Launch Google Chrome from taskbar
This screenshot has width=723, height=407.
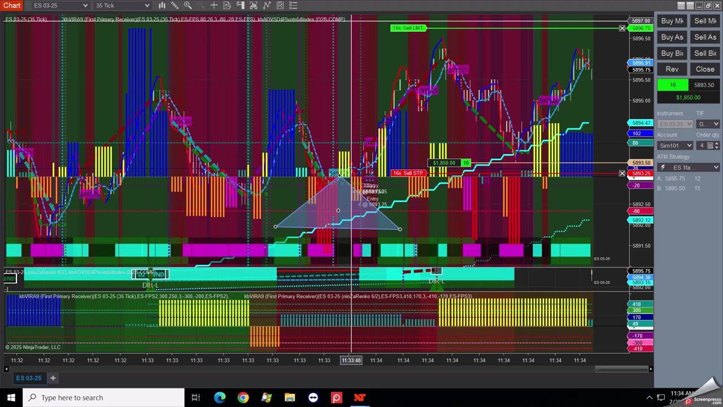(243, 397)
